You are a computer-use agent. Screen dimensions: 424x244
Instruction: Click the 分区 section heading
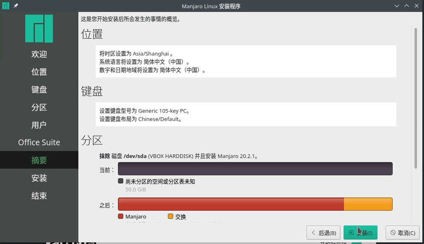click(x=92, y=140)
